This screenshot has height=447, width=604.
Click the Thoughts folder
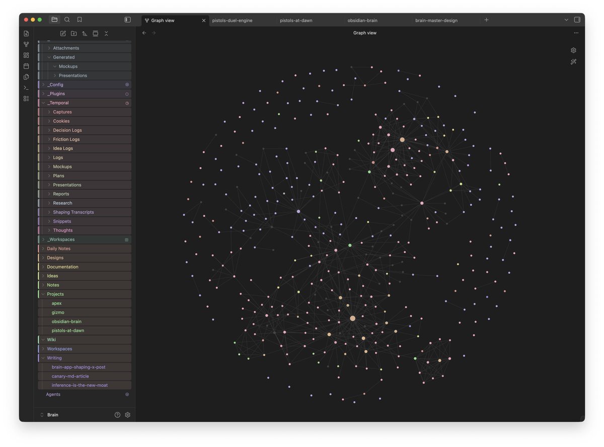(x=85, y=231)
